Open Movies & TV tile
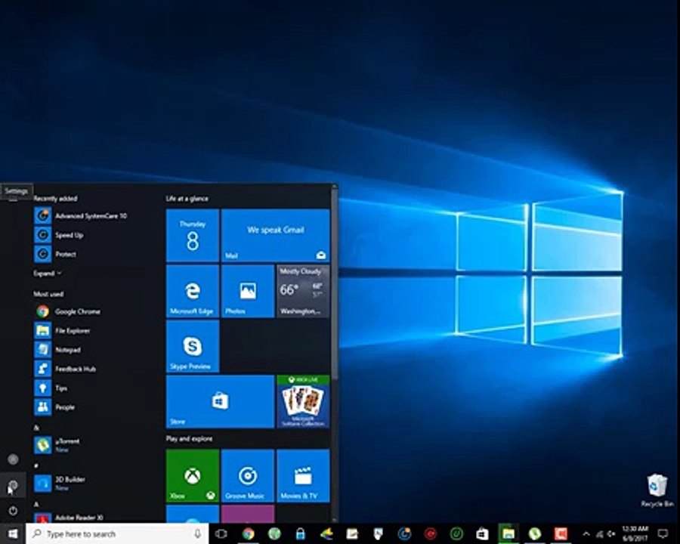680x544 pixels. [303, 476]
